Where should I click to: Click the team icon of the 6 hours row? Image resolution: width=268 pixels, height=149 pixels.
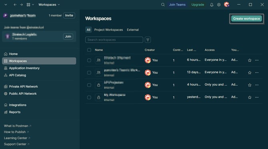pyautogui.click(x=99, y=60)
